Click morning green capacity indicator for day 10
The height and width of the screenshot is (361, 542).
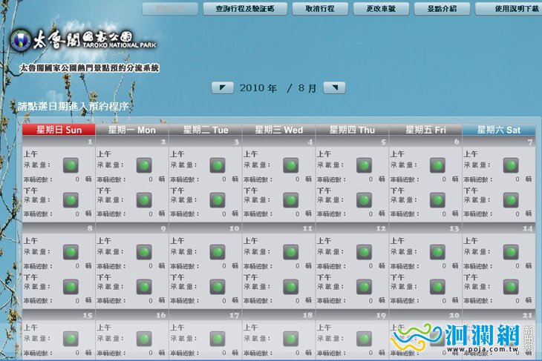(x=218, y=252)
